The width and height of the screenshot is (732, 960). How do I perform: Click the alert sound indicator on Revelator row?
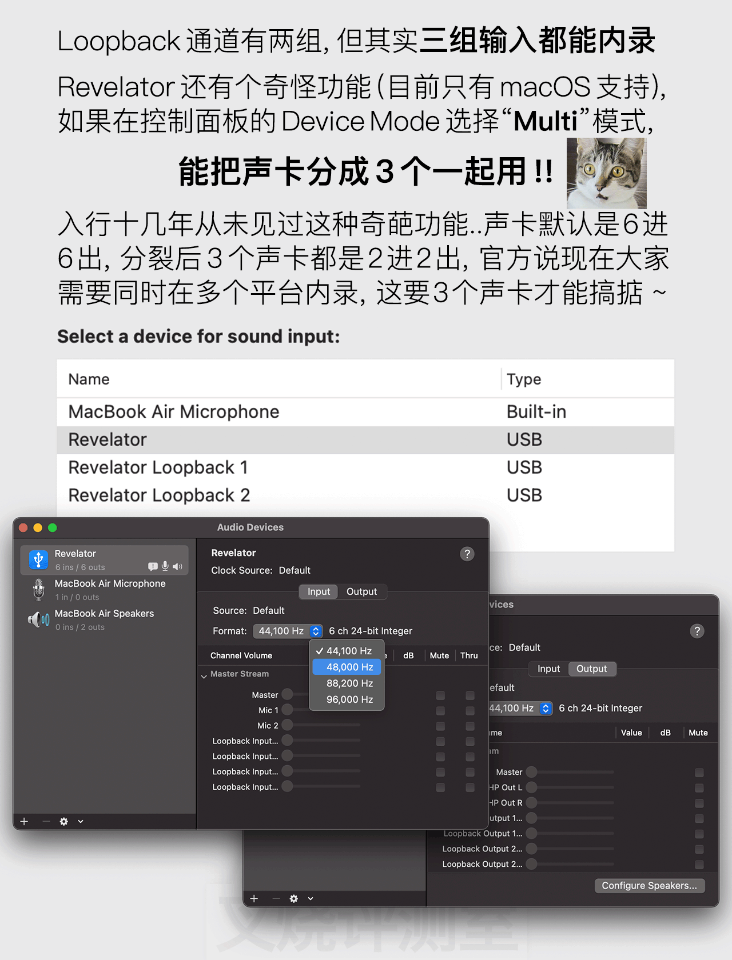point(153,566)
